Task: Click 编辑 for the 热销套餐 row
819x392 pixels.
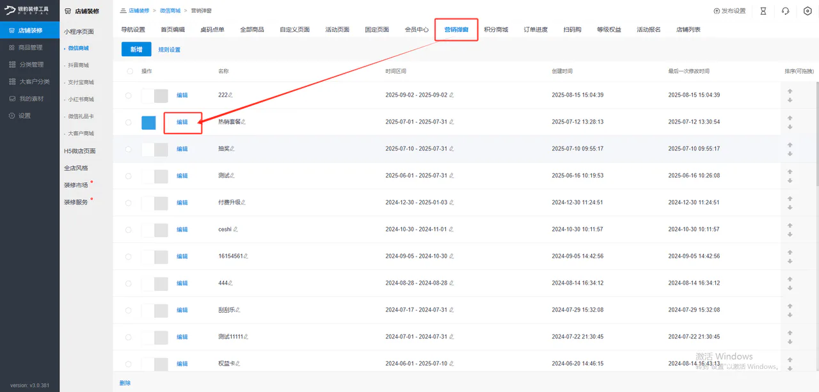Action: (x=182, y=122)
